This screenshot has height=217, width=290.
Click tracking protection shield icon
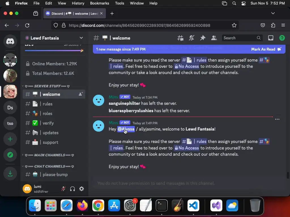click(x=56, y=25)
